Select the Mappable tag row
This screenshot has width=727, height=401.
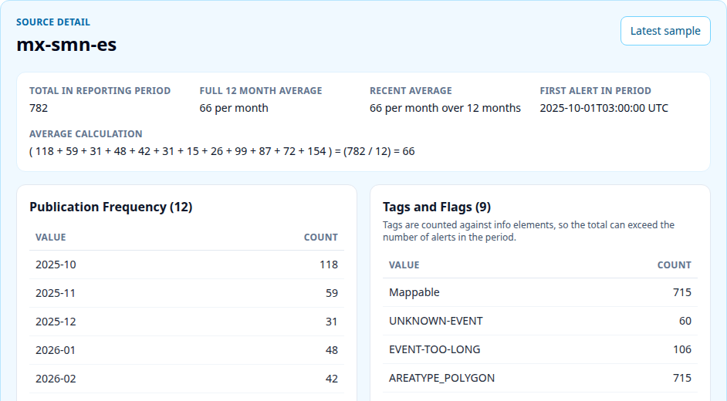point(540,292)
